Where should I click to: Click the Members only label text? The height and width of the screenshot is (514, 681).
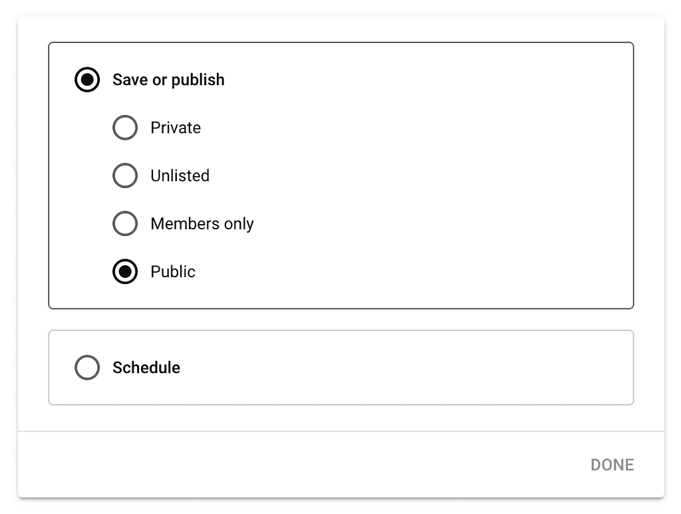[x=202, y=223]
